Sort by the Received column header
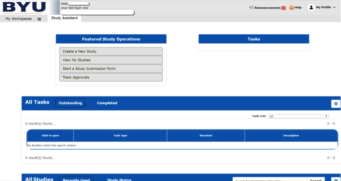Image resolution: width=341 pixels, height=181 pixels. coord(205,135)
